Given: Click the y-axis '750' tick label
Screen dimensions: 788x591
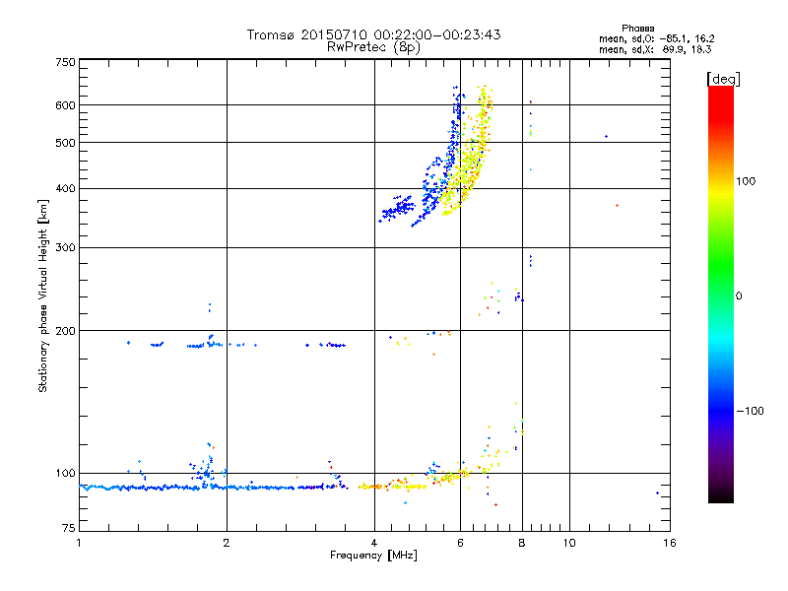Looking at the screenshot, I should coord(65,62).
